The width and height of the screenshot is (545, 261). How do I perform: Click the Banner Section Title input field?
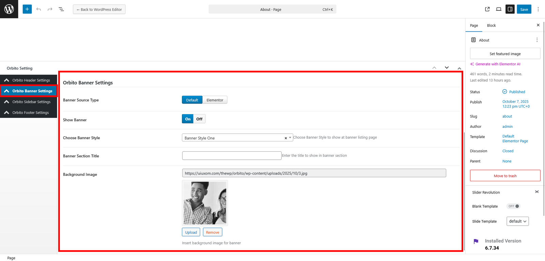pyautogui.click(x=232, y=156)
